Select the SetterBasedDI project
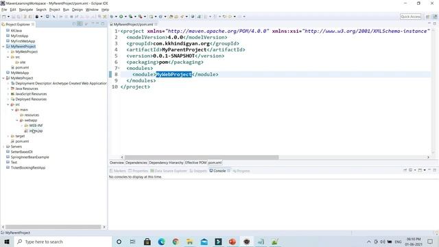Screen dimensions: 439x247 click(21, 152)
